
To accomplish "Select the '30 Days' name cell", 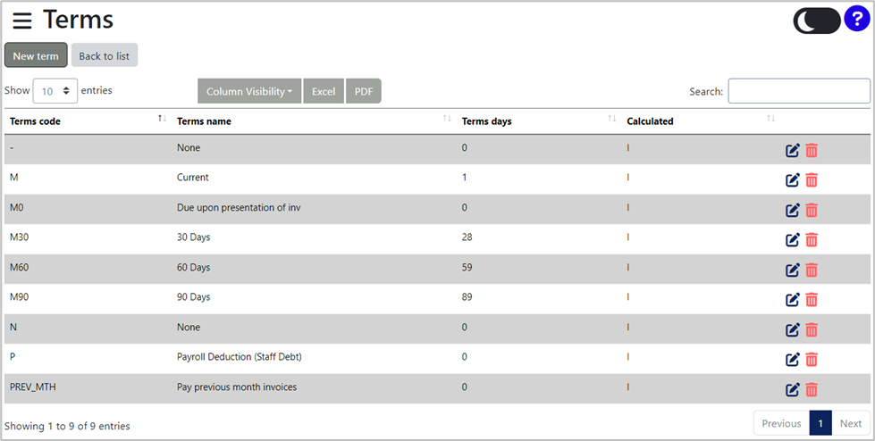I will pos(194,237).
